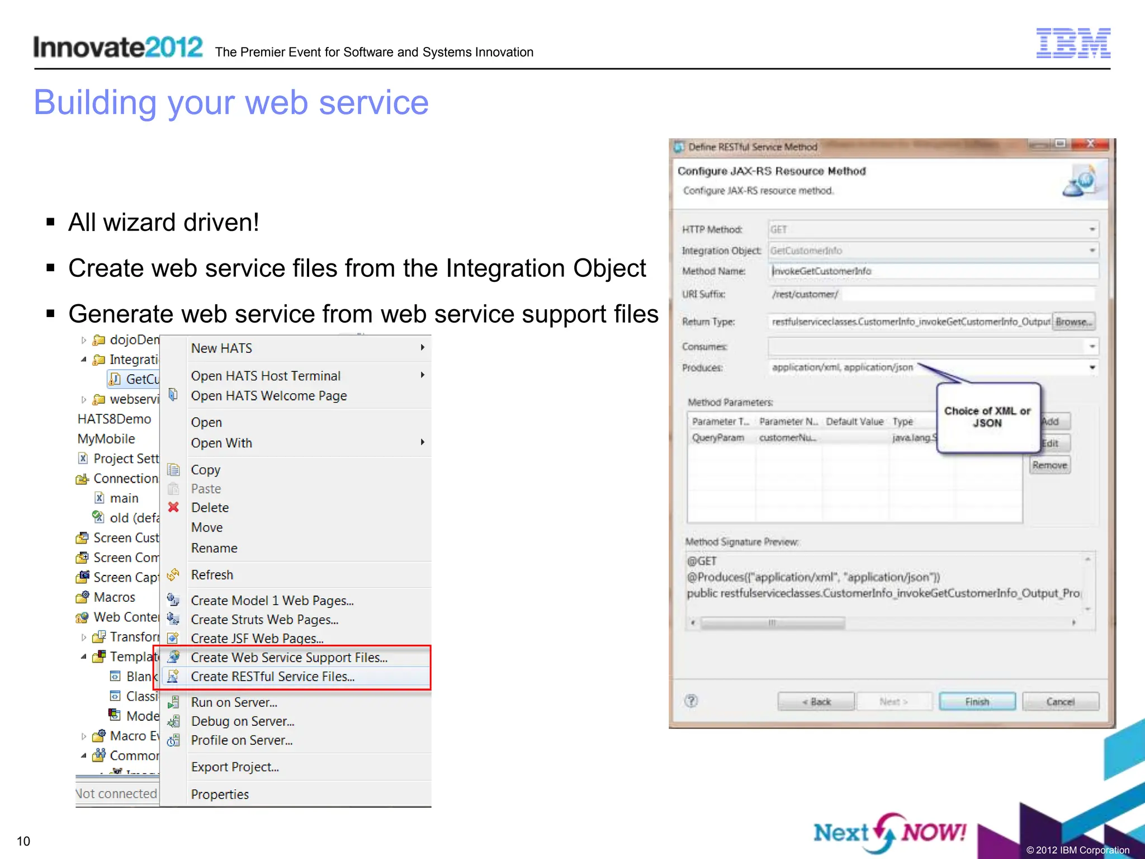The image size is (1145, 859).
Task: Click the Create Struts Web Pages icon
Action: (x=173, y=619)
